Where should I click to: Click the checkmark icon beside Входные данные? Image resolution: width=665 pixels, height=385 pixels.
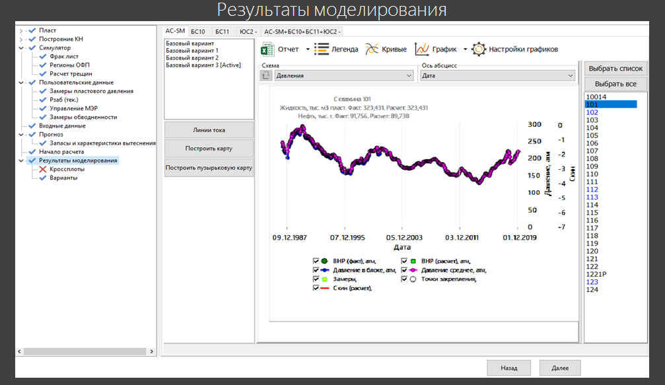(32, 126)
